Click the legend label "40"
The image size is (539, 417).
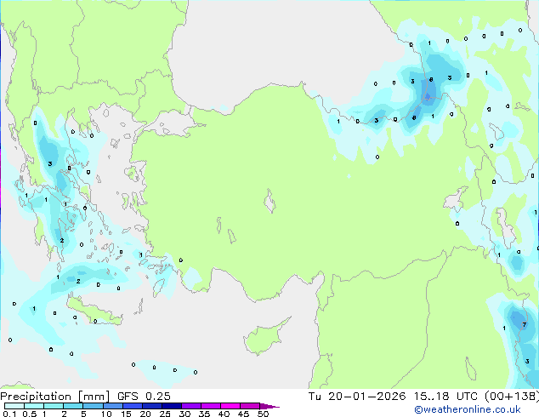(224, 414)
